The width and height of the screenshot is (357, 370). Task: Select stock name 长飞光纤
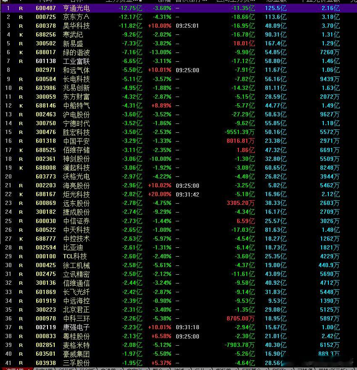click(76, 292)
